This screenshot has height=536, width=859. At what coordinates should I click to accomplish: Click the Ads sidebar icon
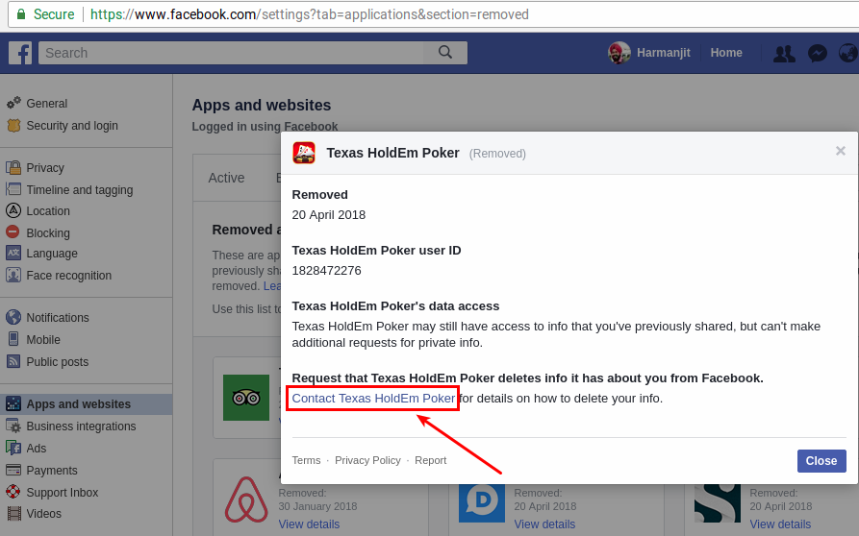tap(13, 448)
